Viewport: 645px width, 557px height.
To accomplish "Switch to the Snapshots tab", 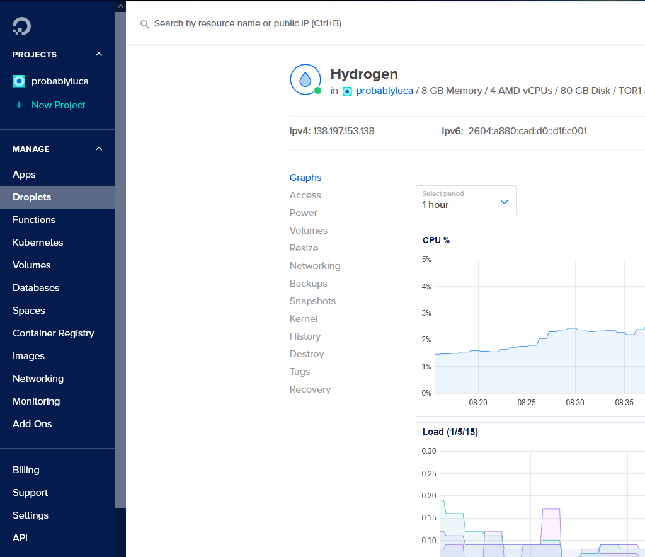I will (312, 301).
